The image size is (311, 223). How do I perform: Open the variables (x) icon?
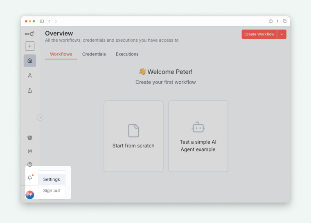(x=30, y=151)
